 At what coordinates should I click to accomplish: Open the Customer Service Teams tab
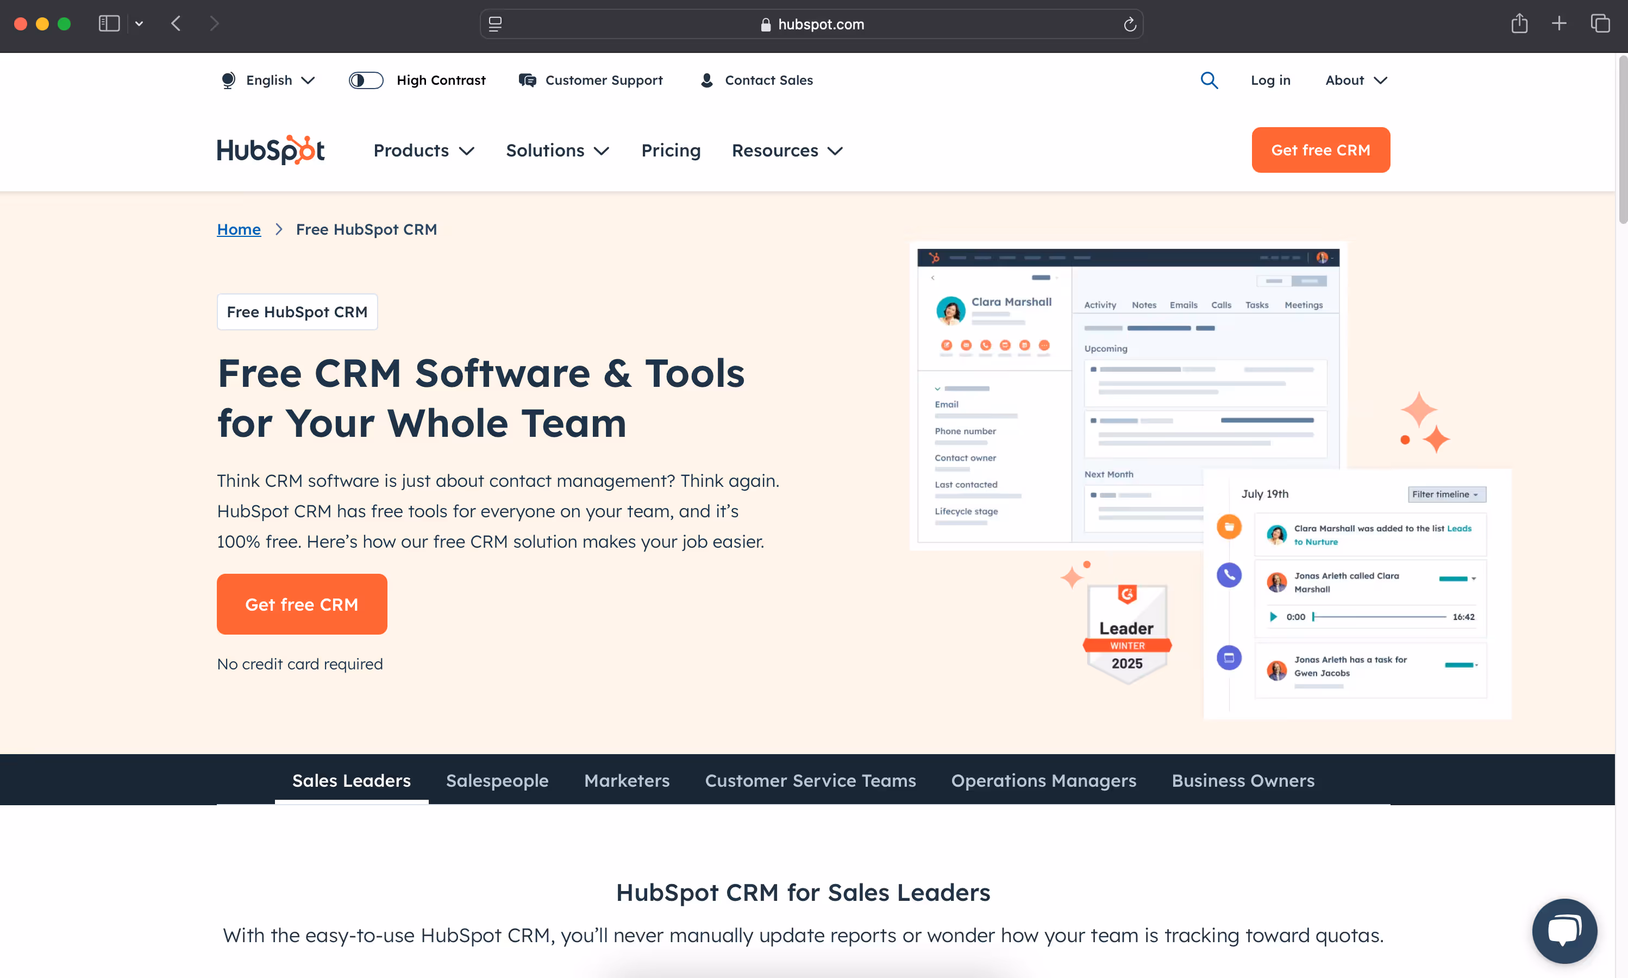[x=810, y=780]
